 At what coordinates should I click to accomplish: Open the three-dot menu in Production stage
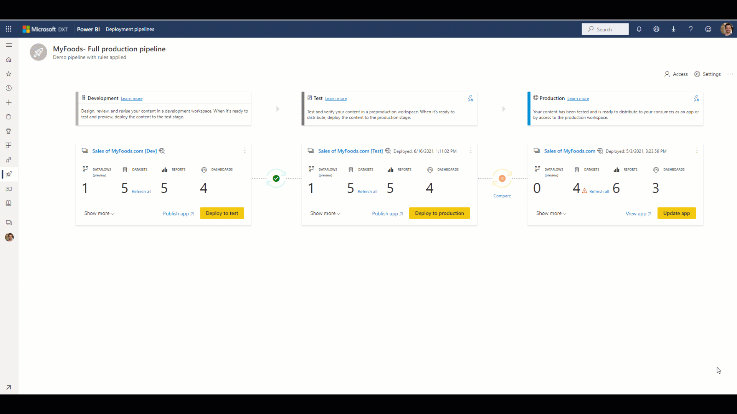click(x=697, y=150)
